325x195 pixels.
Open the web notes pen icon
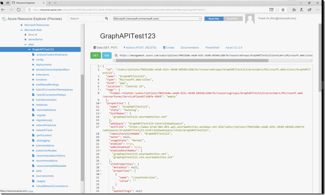tap(301, 10)
